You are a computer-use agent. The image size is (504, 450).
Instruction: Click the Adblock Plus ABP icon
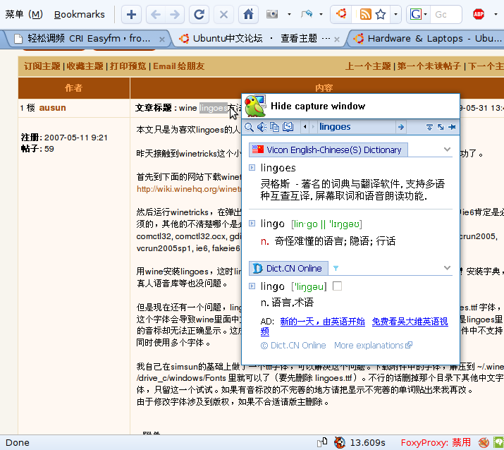tap(479, 15)
